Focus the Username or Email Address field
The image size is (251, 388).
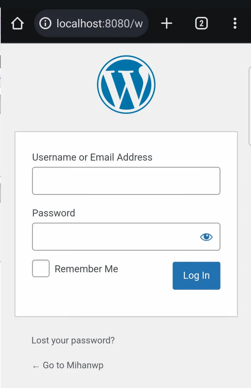pyautogui.click(x=126, y=181)
